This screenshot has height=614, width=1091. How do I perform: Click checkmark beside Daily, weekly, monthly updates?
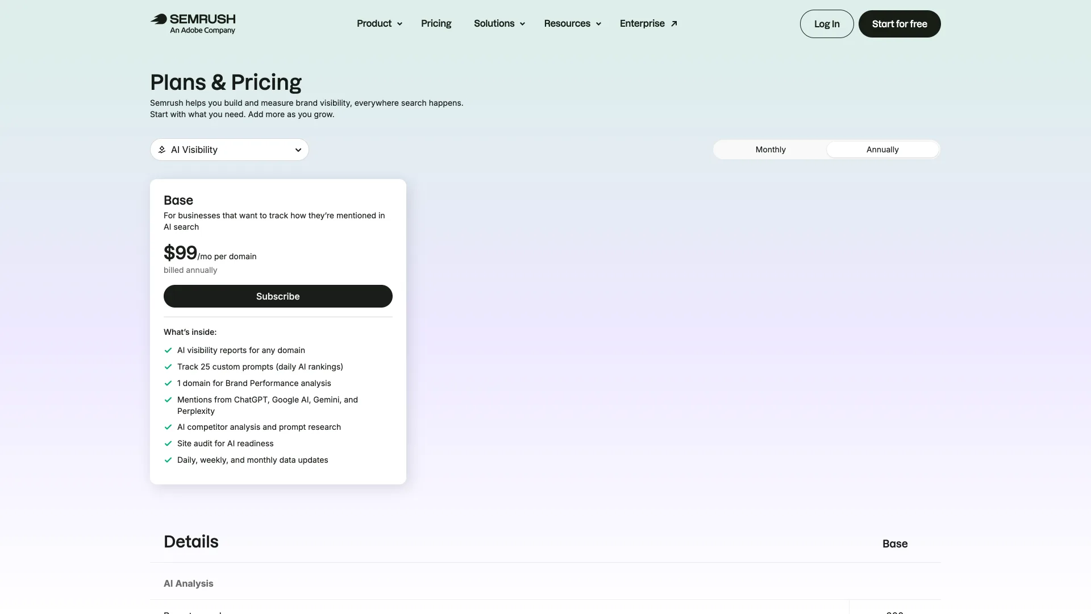click(x=168, y=460)
